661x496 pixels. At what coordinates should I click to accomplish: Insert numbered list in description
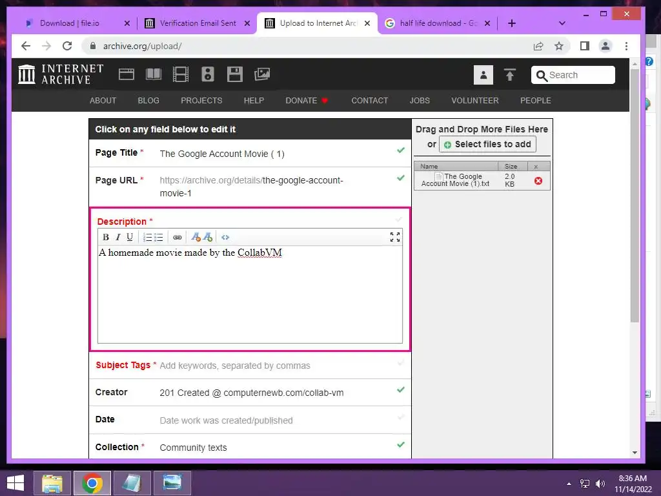147,237
